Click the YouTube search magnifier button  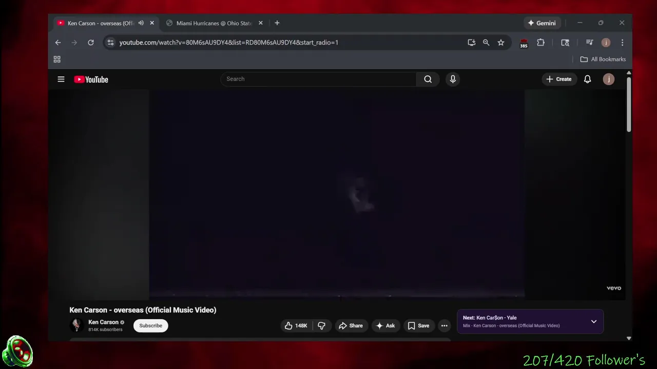[x=428, y=79]
